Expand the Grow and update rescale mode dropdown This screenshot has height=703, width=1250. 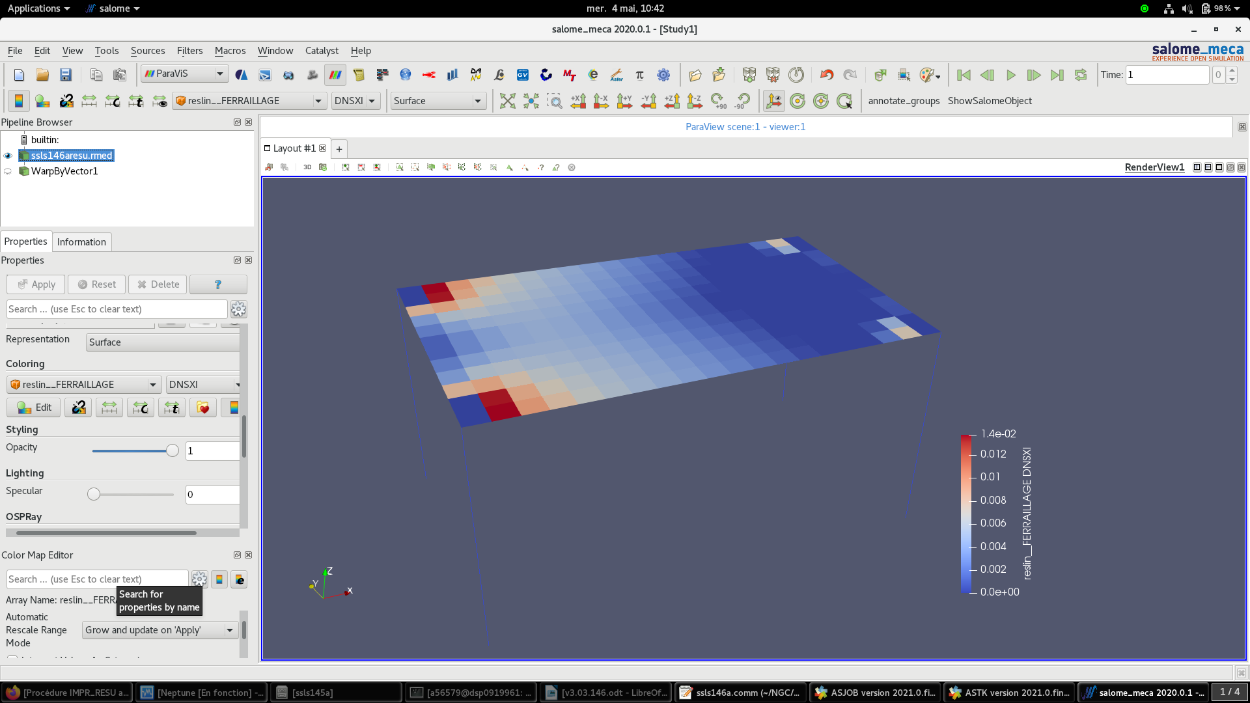pos(230,630)
